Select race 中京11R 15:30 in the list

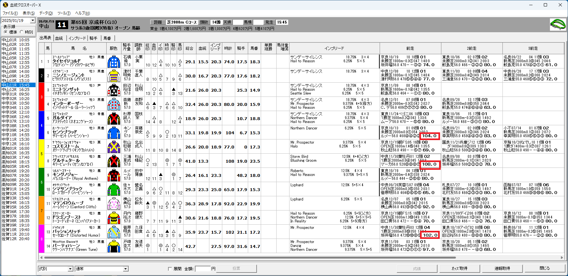coord(18,139)
